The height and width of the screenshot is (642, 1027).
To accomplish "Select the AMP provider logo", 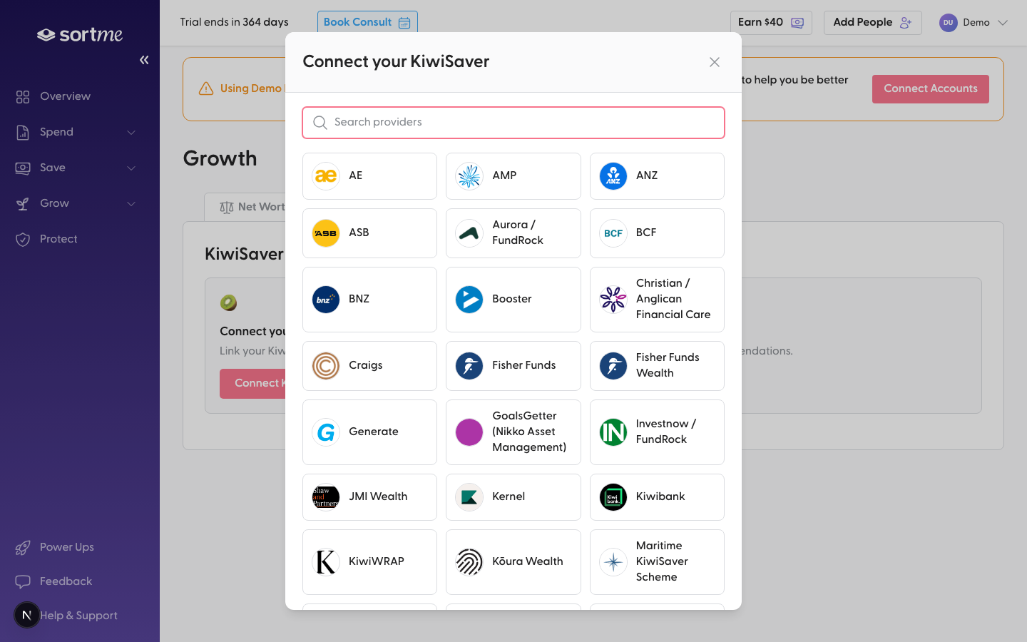I will click(x=469, y=176).
